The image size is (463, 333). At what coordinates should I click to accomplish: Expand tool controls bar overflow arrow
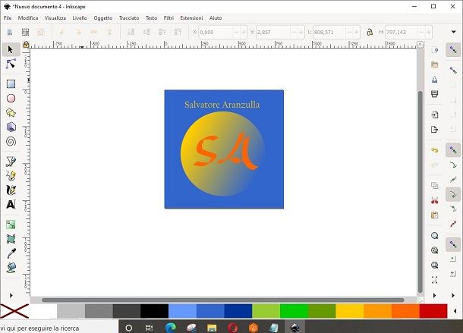click(x=454, y=32)
